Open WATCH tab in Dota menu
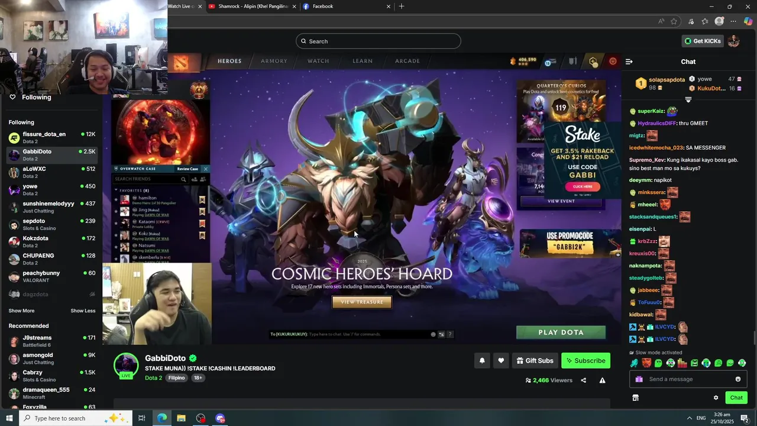This screenshot has width=757, height=426. [318, 61]
